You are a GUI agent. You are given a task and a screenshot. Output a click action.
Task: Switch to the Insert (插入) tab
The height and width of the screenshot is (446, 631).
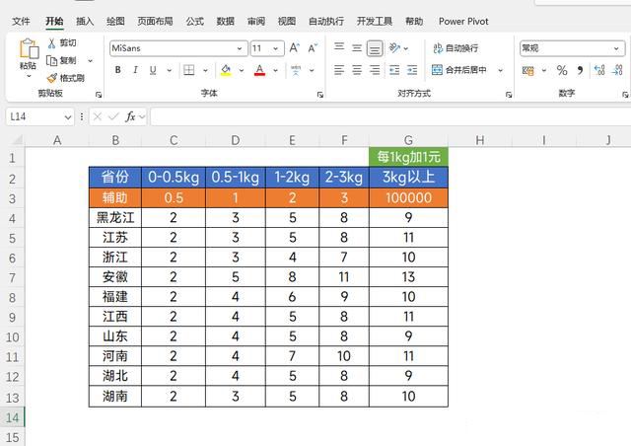tap(85, 22)
